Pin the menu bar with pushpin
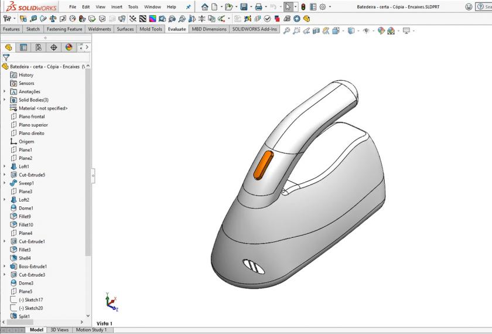 (188, 7)
